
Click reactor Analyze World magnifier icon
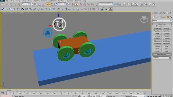[x=102, y=9]
